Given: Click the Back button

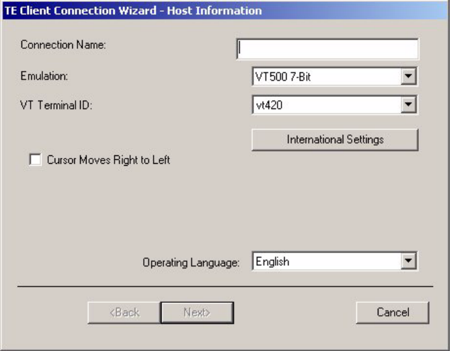Looking at the screenshot, I should coord(124,313).
